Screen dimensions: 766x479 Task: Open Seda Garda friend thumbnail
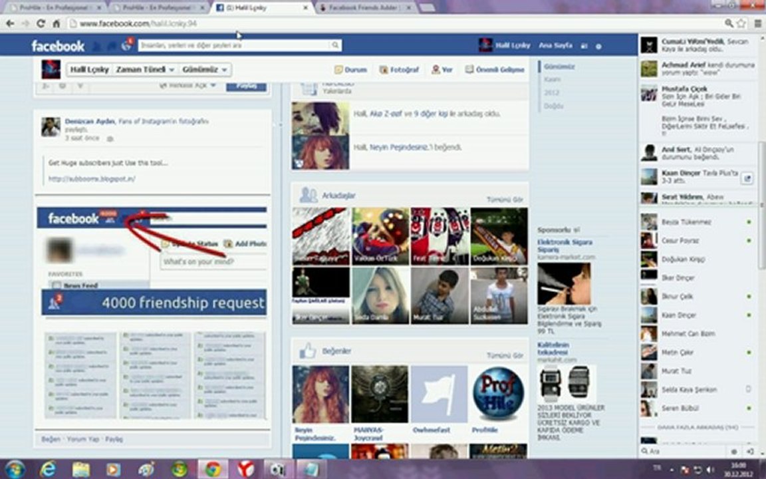coord(380,295)
